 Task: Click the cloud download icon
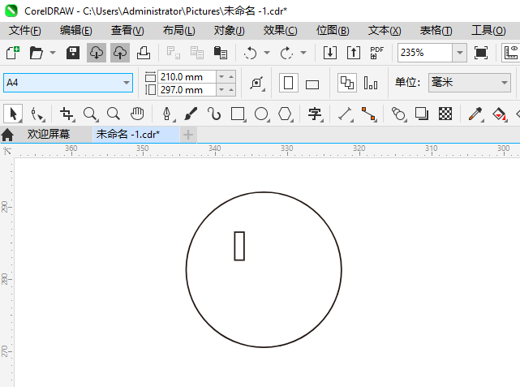pos(97,53)
